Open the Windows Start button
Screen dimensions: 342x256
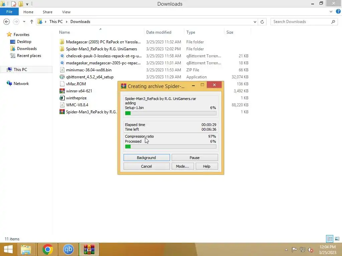click(8, 249)
